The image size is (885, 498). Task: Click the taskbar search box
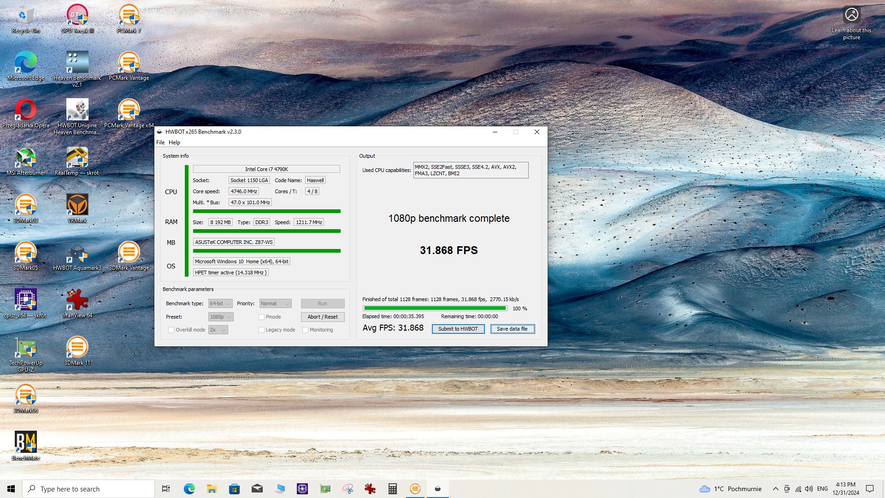tap(88, 489)
